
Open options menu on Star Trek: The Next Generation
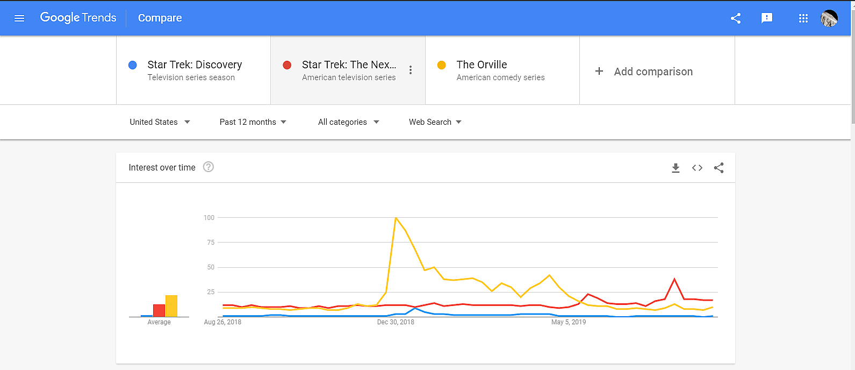tap(410, 70)
